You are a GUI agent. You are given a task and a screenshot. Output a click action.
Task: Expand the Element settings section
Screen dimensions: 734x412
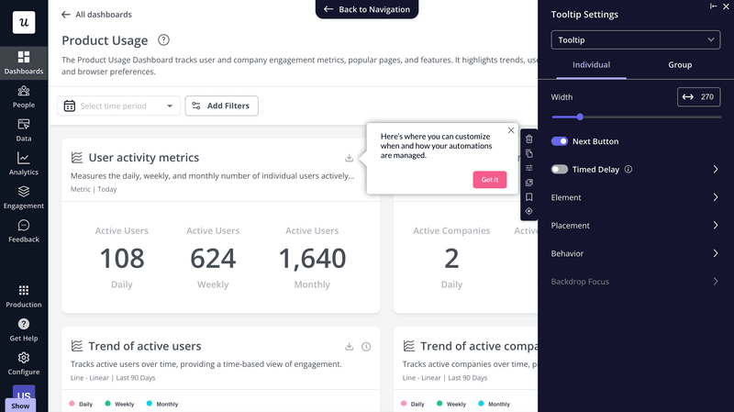635,197
